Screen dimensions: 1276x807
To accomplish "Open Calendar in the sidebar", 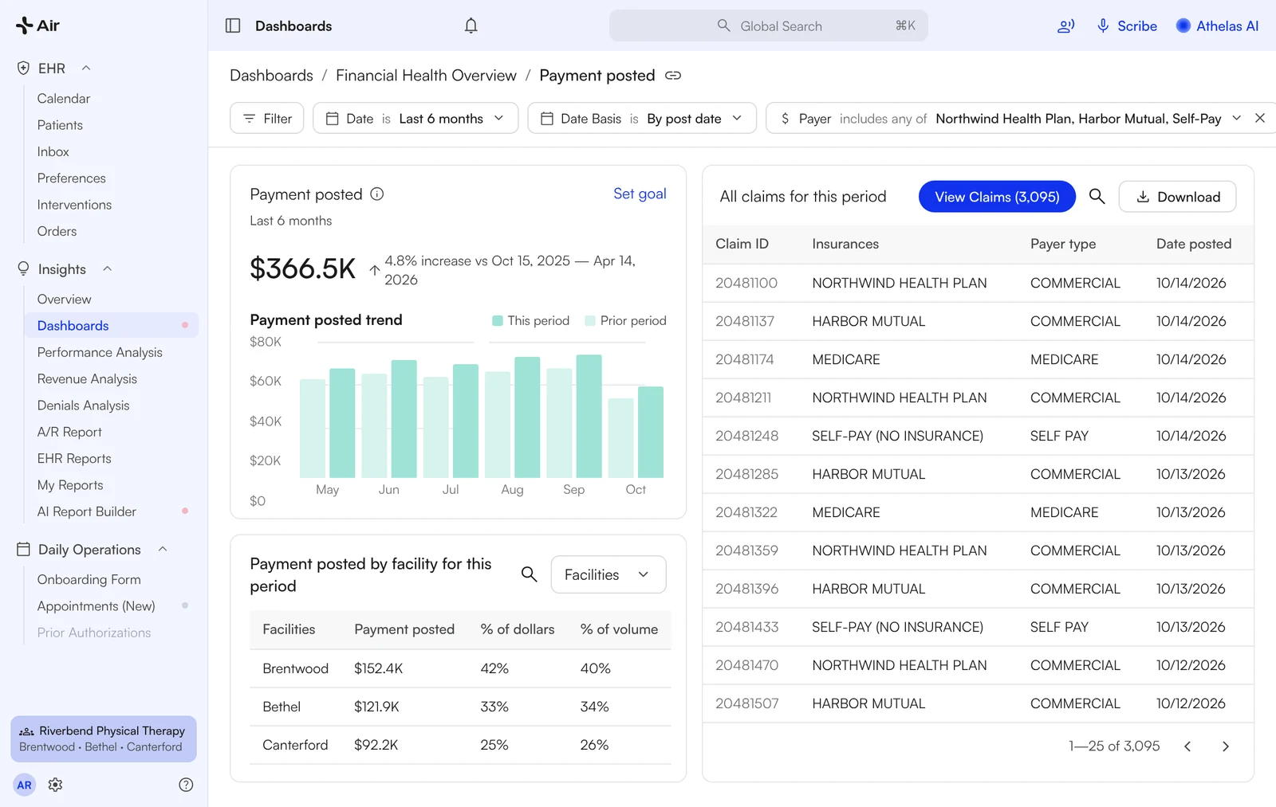I will pyautogui.click(x=64, y=99).
